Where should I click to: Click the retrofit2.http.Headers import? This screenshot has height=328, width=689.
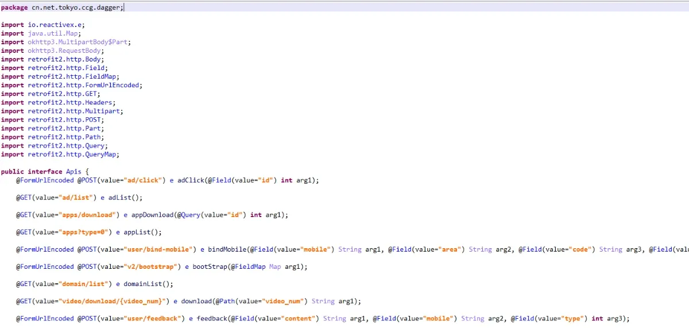(69, 102)
